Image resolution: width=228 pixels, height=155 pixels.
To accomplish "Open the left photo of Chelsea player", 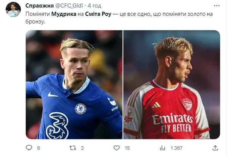I will tap(74, 84).
